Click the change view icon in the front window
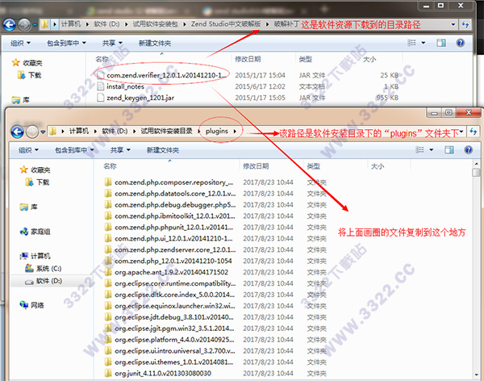Viewport: 484px width, 381px height. [x=419, y=150]
